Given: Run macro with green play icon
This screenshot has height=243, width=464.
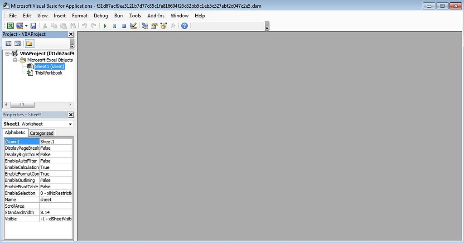Looking at the screenshot, I should pos(105,26).
